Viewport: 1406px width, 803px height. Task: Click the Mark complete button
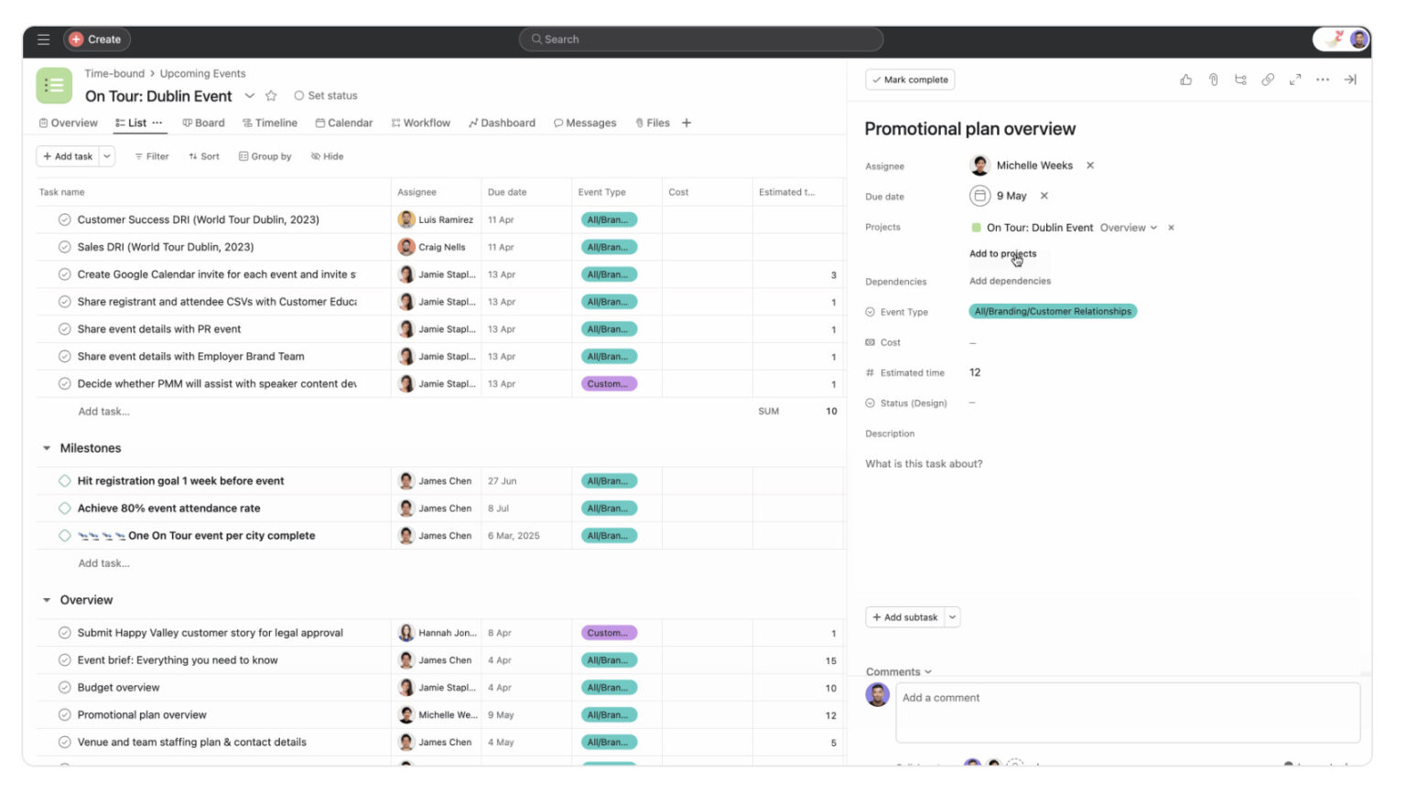(x=909, y=80)
